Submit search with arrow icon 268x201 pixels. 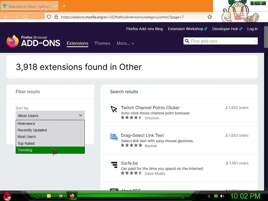[254, 41]
